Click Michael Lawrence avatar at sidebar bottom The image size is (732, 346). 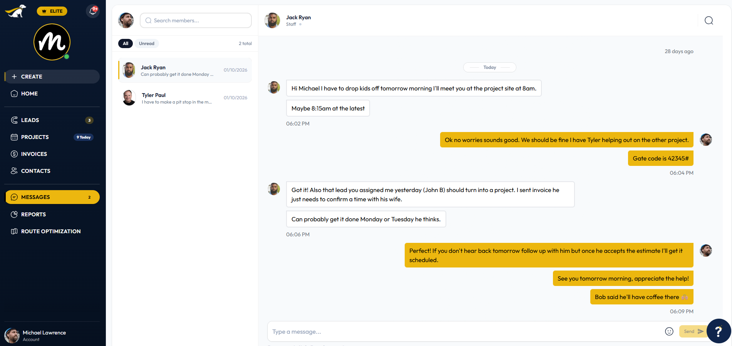coord(12,336)
